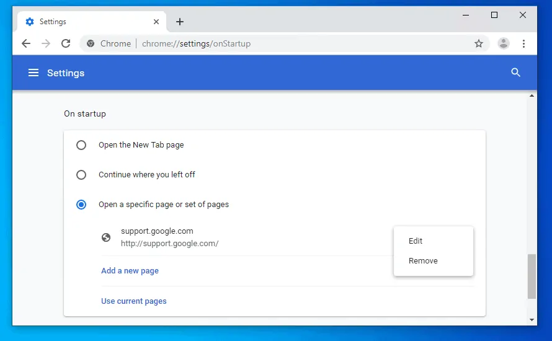Screen dimensions: 552x341
Task: Open a new tab with plus button
Action: 180,22
